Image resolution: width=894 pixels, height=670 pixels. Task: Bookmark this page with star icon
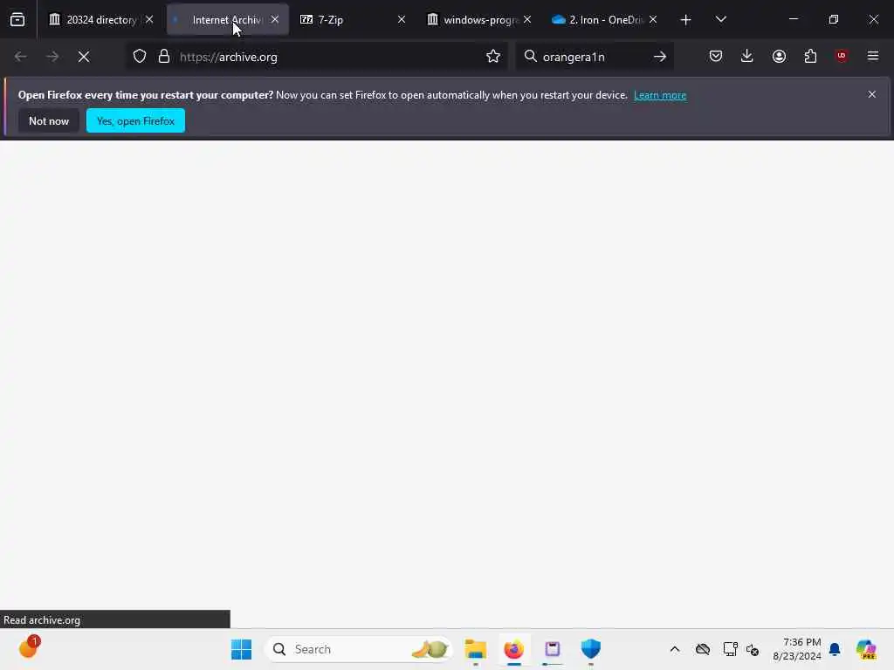click(493, 57)
